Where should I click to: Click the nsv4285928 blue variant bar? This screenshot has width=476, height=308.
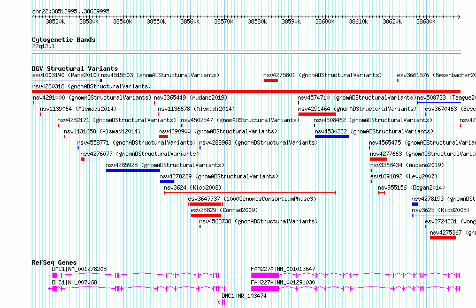point(133,170)
